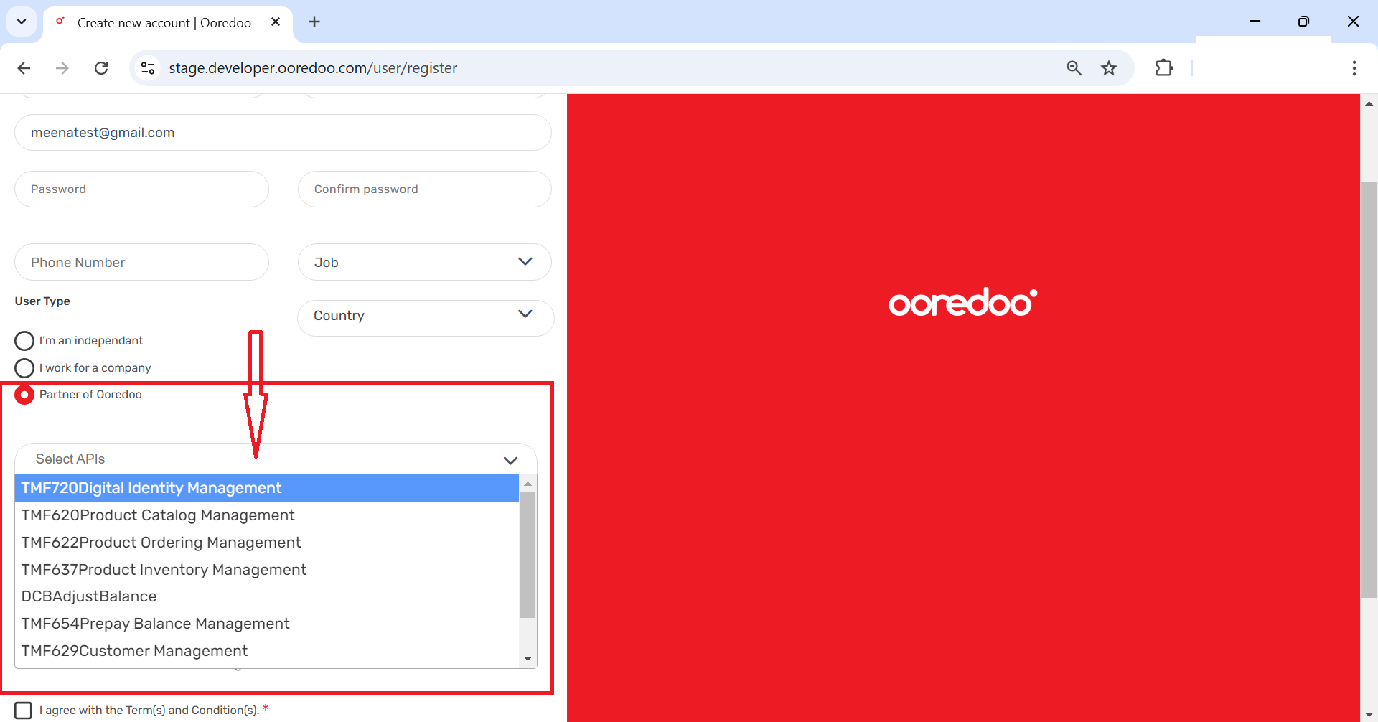Click the browser back navigation arrow
Screen dimensions: 1378x722
tap(24, 67)
